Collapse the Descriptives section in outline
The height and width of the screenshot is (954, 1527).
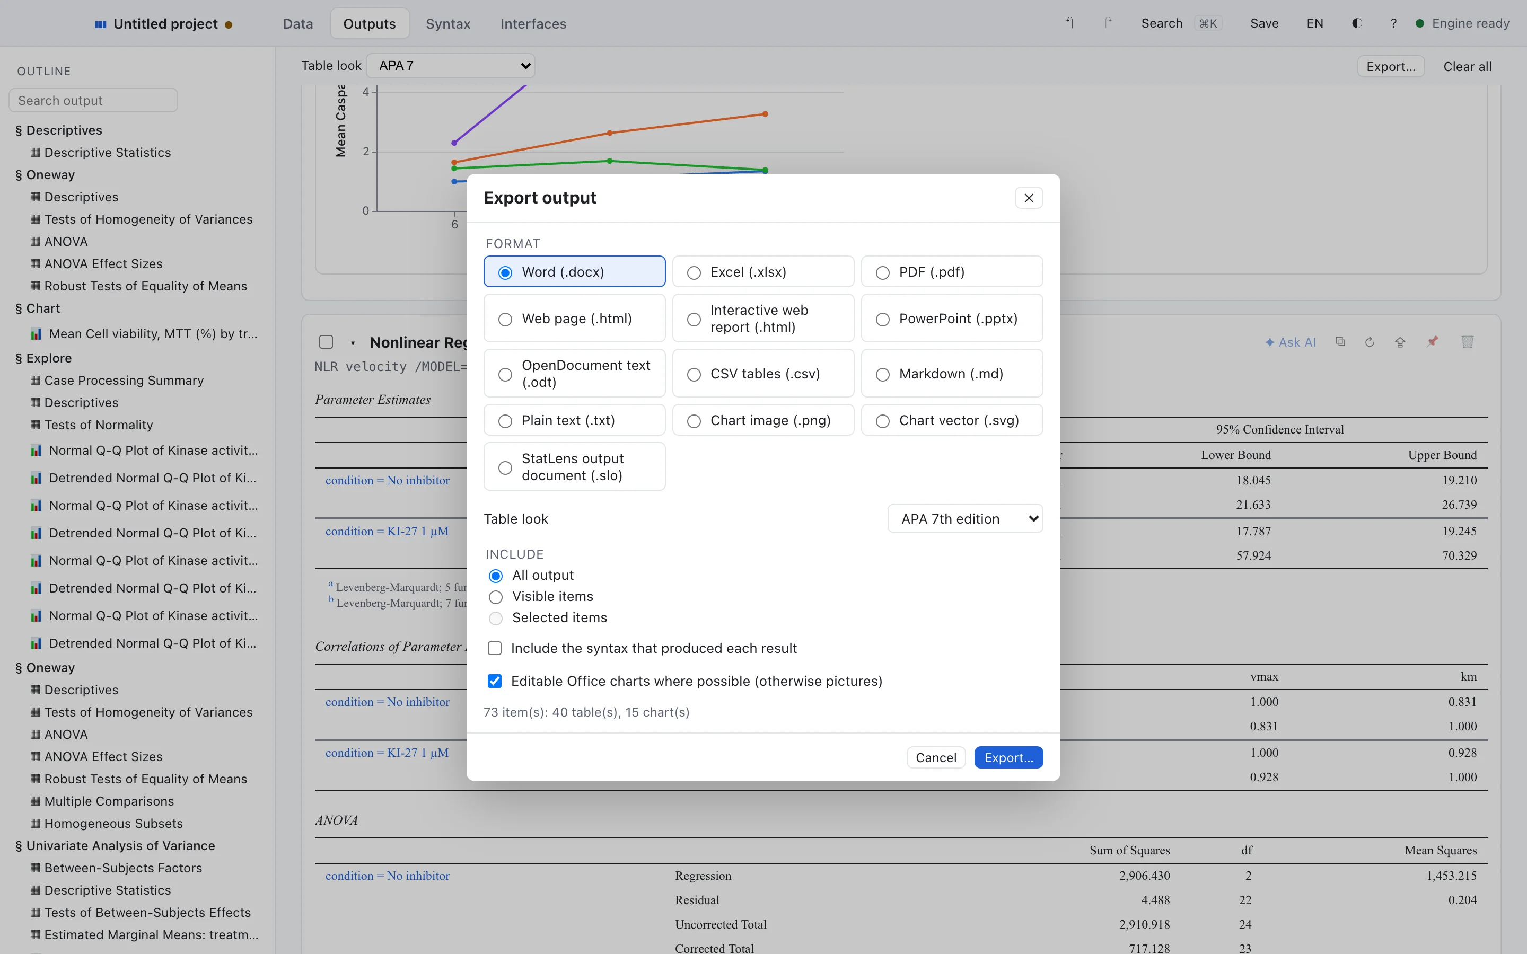coord(59,130)
